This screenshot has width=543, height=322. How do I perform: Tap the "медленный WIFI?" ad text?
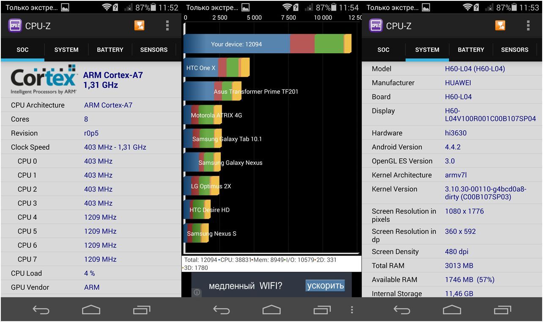click(x=245, y=286)
